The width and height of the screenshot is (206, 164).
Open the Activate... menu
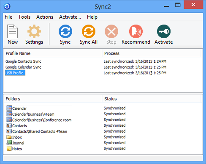[70, 17]
